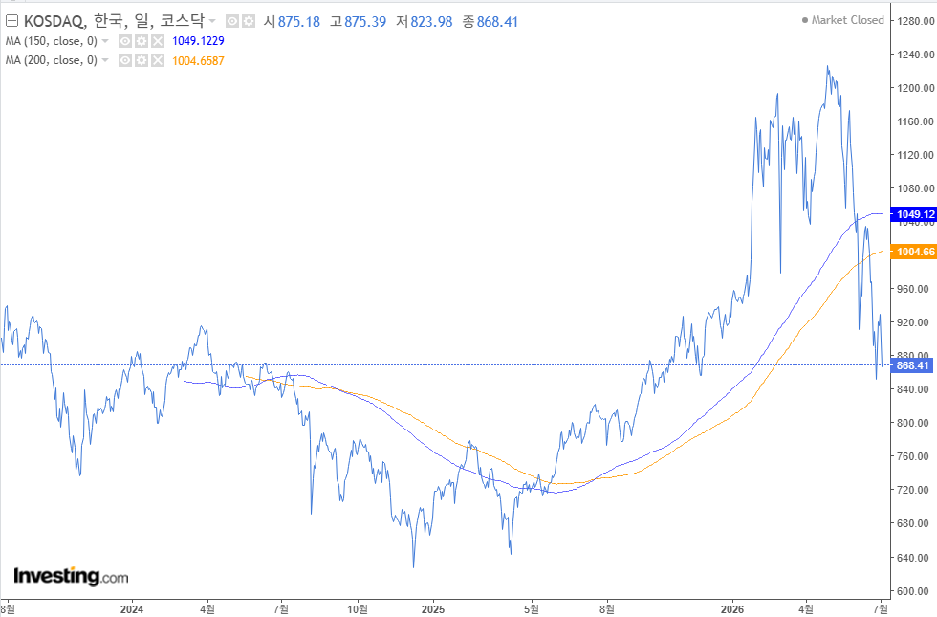Open MA 150 indicator settings gear
Image resolution: width=937 pixels, height=617 pixels.
[x=142, y=41]
